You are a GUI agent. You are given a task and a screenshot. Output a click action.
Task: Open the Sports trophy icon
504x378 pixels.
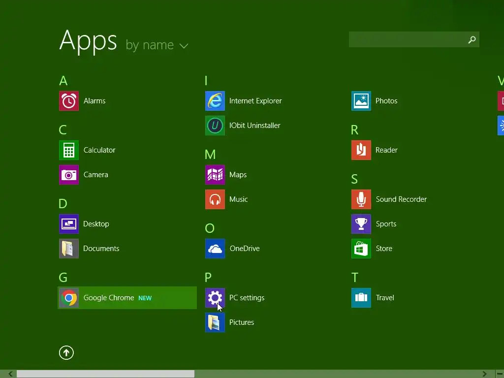tap(361, 224)
